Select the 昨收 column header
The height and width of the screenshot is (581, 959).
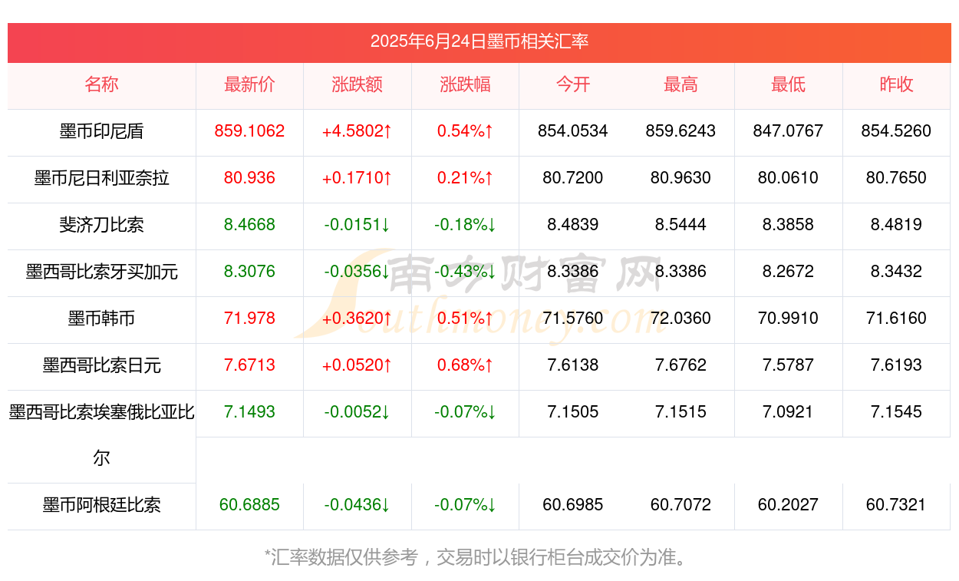[896, 84]
